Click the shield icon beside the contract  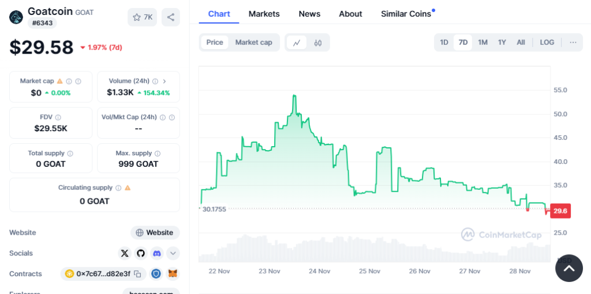click(156, 274)
